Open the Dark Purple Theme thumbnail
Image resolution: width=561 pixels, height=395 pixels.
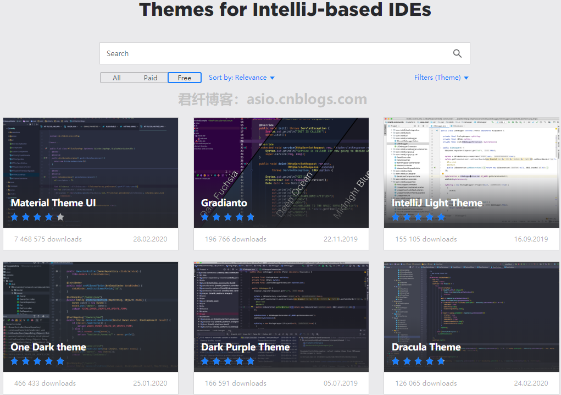click(x=281, y=316)
